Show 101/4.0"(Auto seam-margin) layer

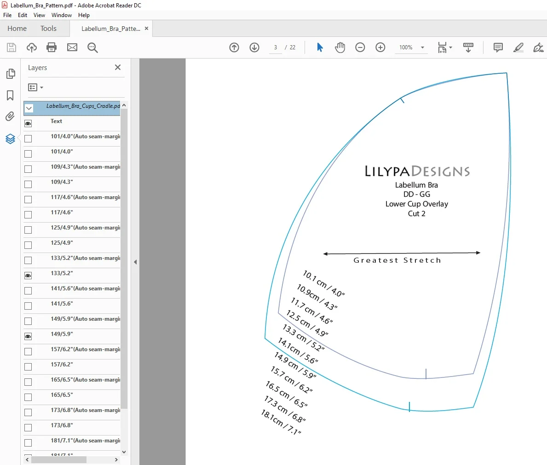28,139
